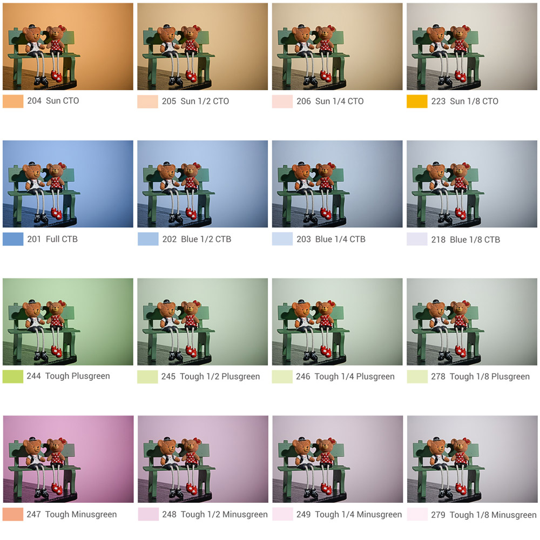
Task: View the 247 Tough Minusgreen sample photo
Action: [x=68, y=459]
